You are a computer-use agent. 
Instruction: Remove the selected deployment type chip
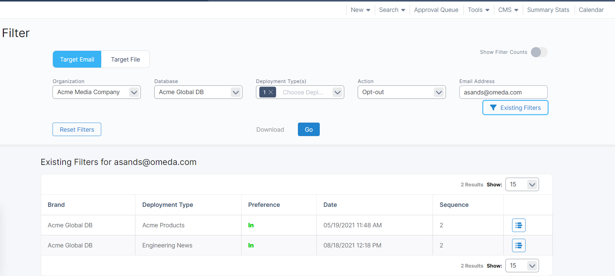(271, 92)
